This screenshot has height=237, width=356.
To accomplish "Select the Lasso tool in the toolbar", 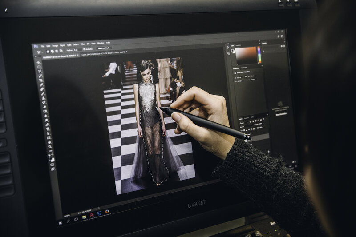I will (x=40, y=71).
